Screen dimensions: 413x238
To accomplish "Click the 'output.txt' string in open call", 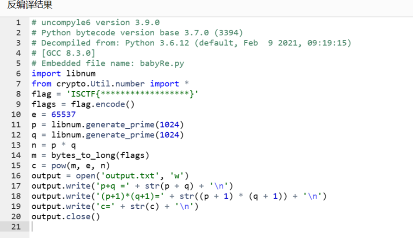I will tap(130, 176).
